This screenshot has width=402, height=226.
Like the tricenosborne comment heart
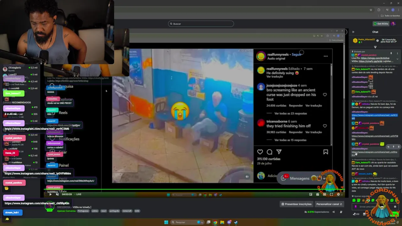[x=325, y=126]
